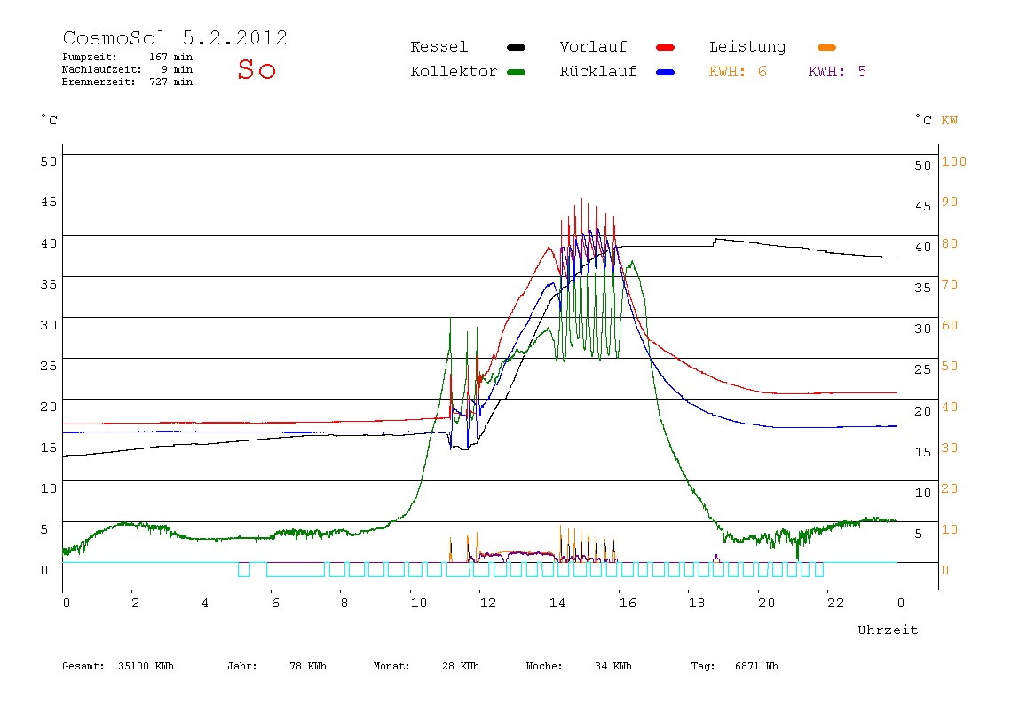Click the orange 'KWH: 6' value

click(738, 72)
